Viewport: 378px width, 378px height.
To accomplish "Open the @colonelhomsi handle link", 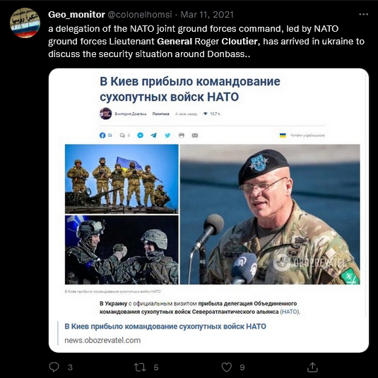I will tap(139, 15).
